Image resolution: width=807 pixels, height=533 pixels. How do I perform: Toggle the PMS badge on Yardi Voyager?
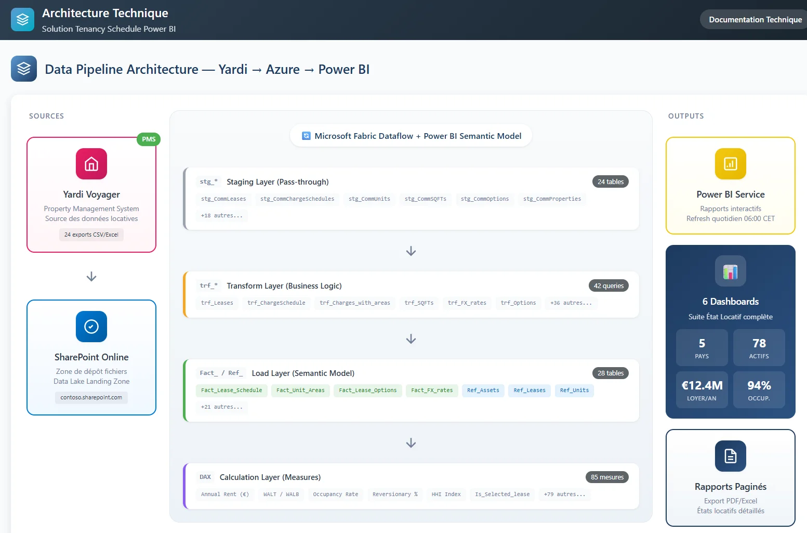(148, 139)
